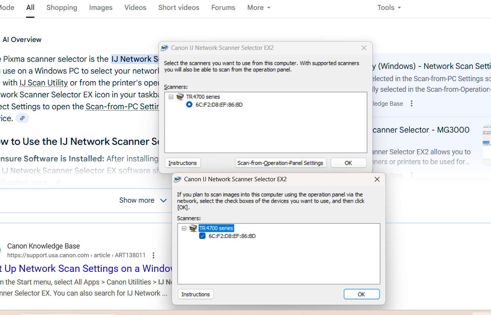Image resolution: width=491 pixels, height=315 pixels.
Task: Collapse the TR4700 series tree in upper dialog
Action: [x=171, y=97]
